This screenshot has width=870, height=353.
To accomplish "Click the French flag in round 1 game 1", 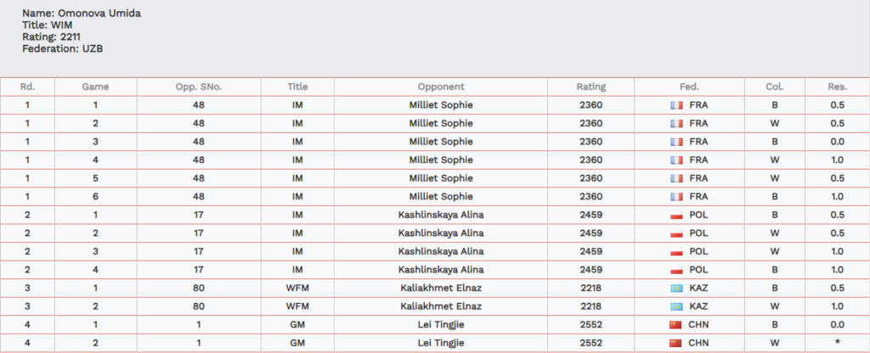I will [x=676, y=104].
